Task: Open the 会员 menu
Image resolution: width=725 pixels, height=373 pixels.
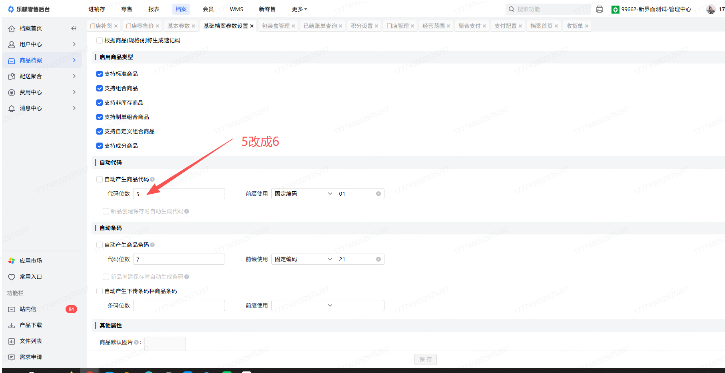Action: coord(208,9)
